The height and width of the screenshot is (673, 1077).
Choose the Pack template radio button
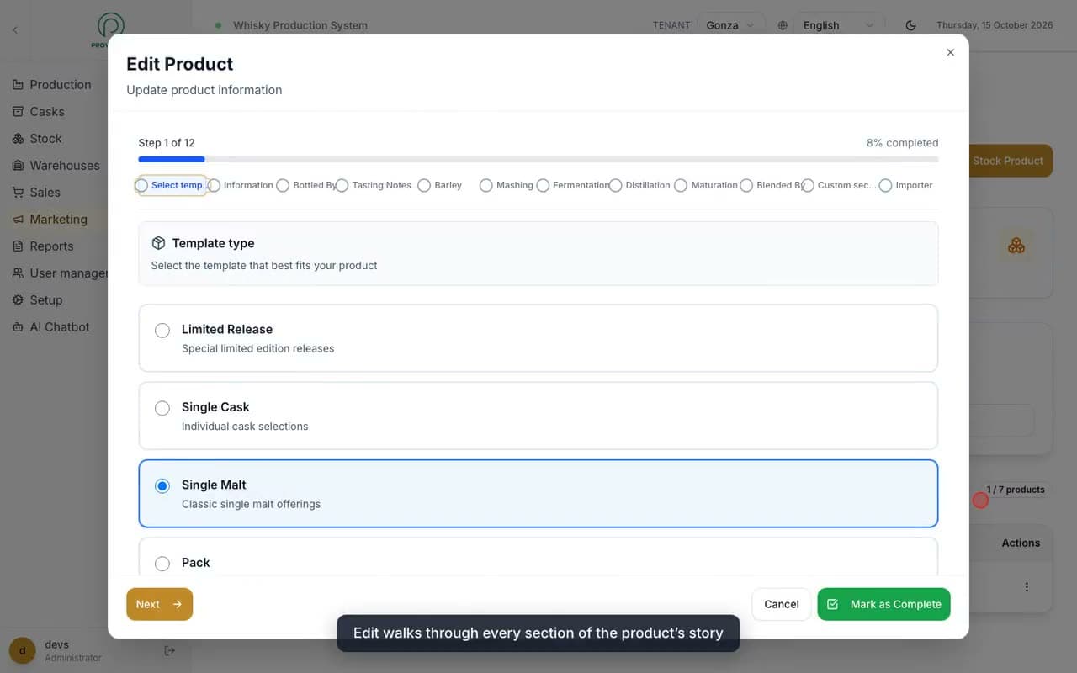tap(162, 564)
